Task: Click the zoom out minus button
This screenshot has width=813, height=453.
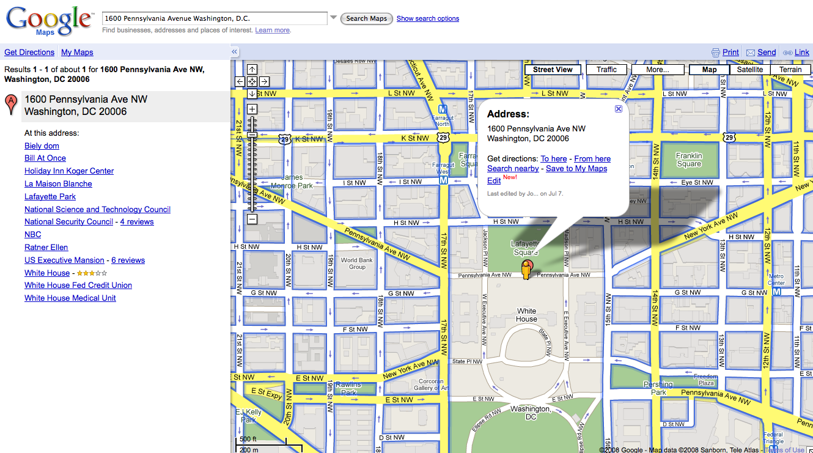Action: point(252,219)
